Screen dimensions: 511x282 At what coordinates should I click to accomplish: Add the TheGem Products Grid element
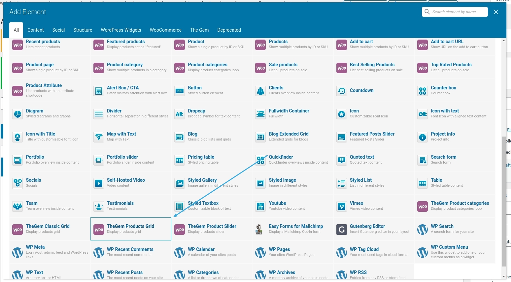pos(131,229)
